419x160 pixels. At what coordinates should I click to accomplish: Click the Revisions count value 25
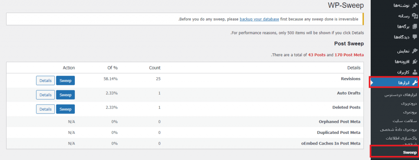[x=158, y=79]
